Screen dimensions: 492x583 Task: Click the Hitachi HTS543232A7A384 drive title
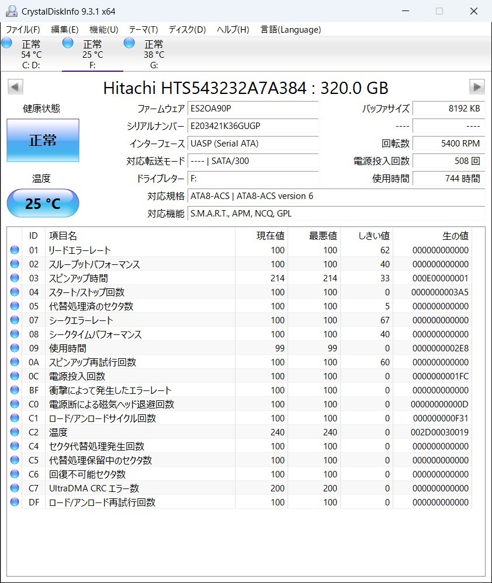(245, 88)
